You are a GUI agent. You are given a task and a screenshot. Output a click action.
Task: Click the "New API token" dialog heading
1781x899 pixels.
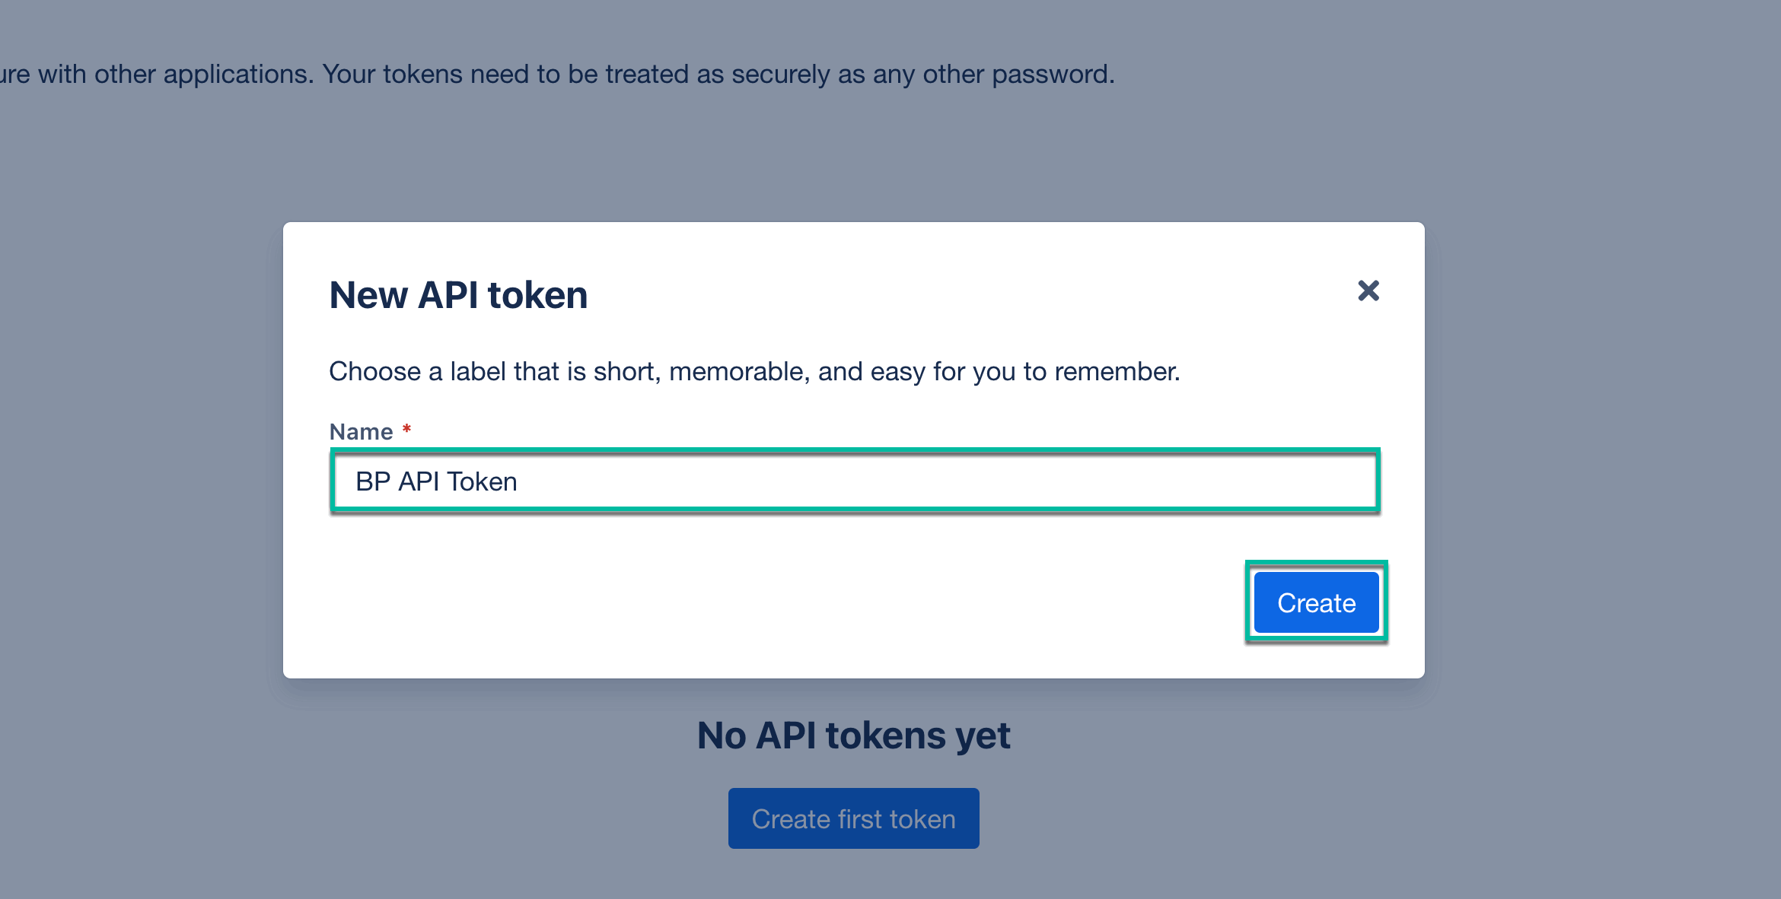coord(458,295)
